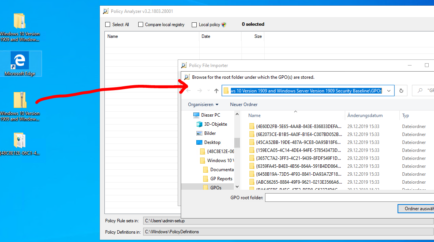Select {48C8E12E-06 folder in tree

point(217,151)
